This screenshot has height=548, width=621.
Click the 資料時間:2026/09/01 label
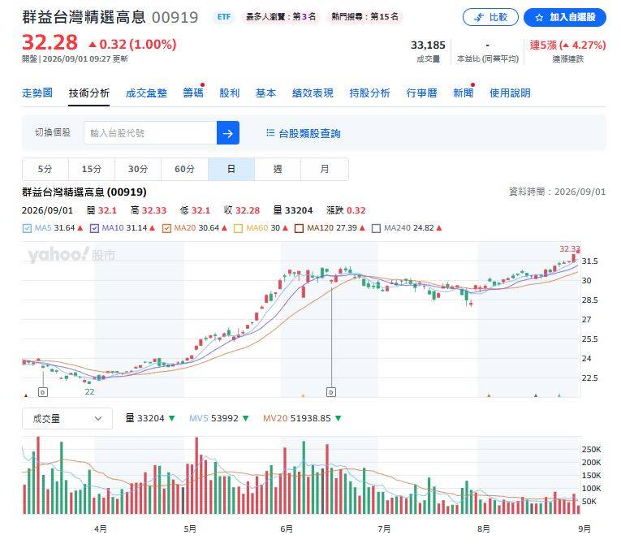click(557, 192)
